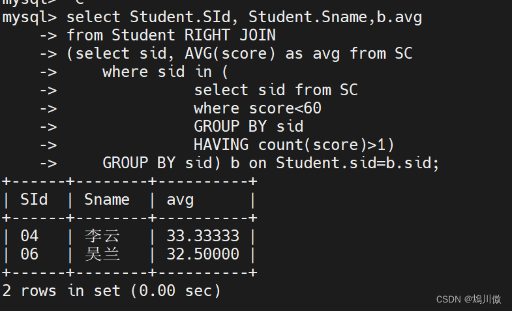Click the avg column header
The width and height of the screenshot is (512, 311).
click(x=180, y=200)
